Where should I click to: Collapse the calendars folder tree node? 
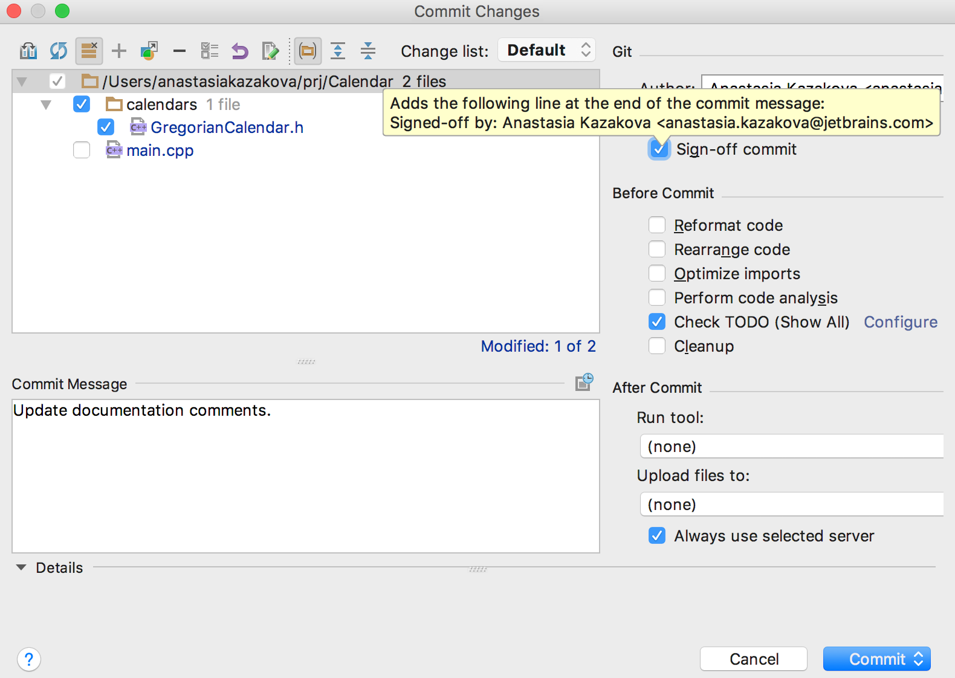(x=46, y=105)
